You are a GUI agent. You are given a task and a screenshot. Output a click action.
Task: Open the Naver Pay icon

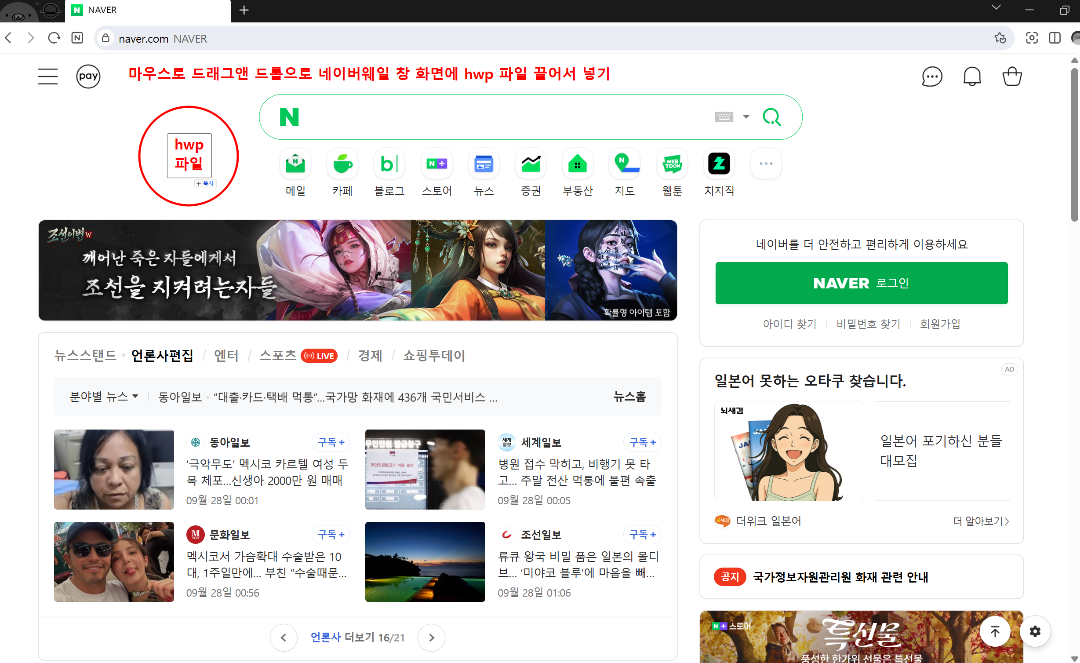coord(88,76)
